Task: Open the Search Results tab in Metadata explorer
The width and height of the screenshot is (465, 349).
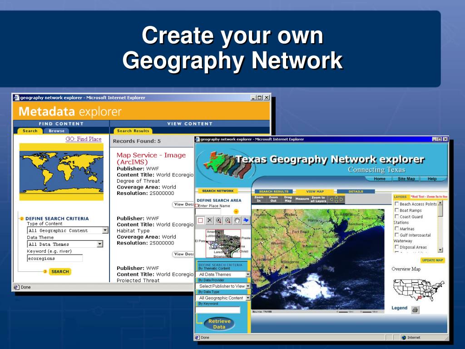Action: click(x=133, y=131)
